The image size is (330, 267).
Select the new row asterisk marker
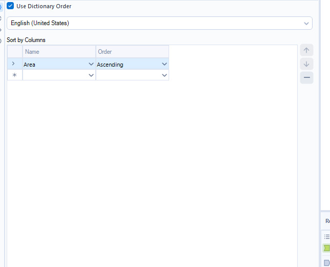click(14, 75)
